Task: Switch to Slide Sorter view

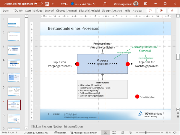Action: point(114,132)
